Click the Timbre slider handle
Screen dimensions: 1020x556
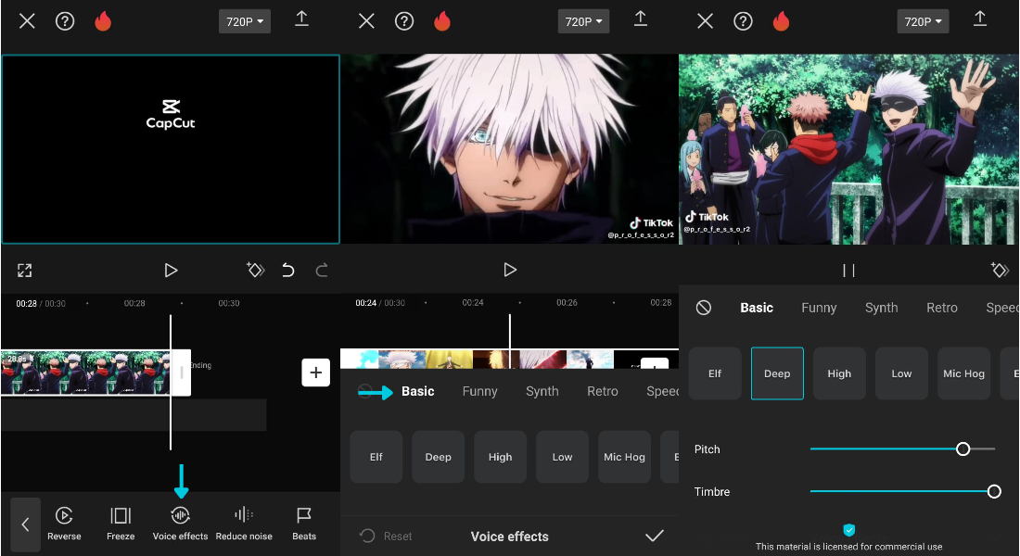point(994,492)
